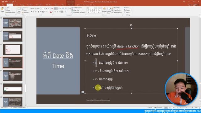Screen dimensions: 201x113
Task: Open Convert to SmartArt dropdown
Action: tap(79, 13)
